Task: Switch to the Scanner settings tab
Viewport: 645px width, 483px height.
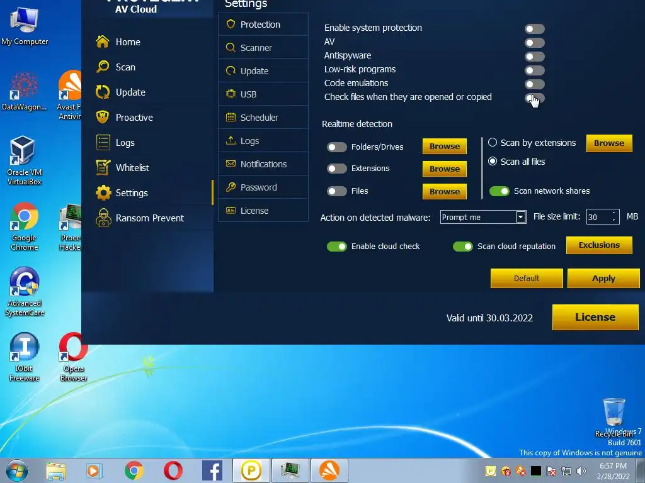Action: [263, 48]
